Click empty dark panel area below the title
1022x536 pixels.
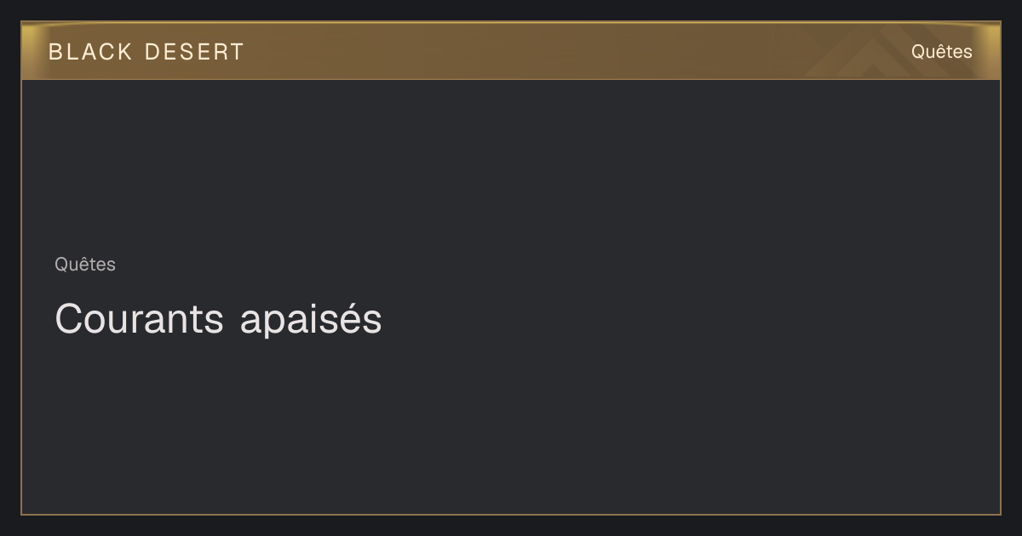511,425
